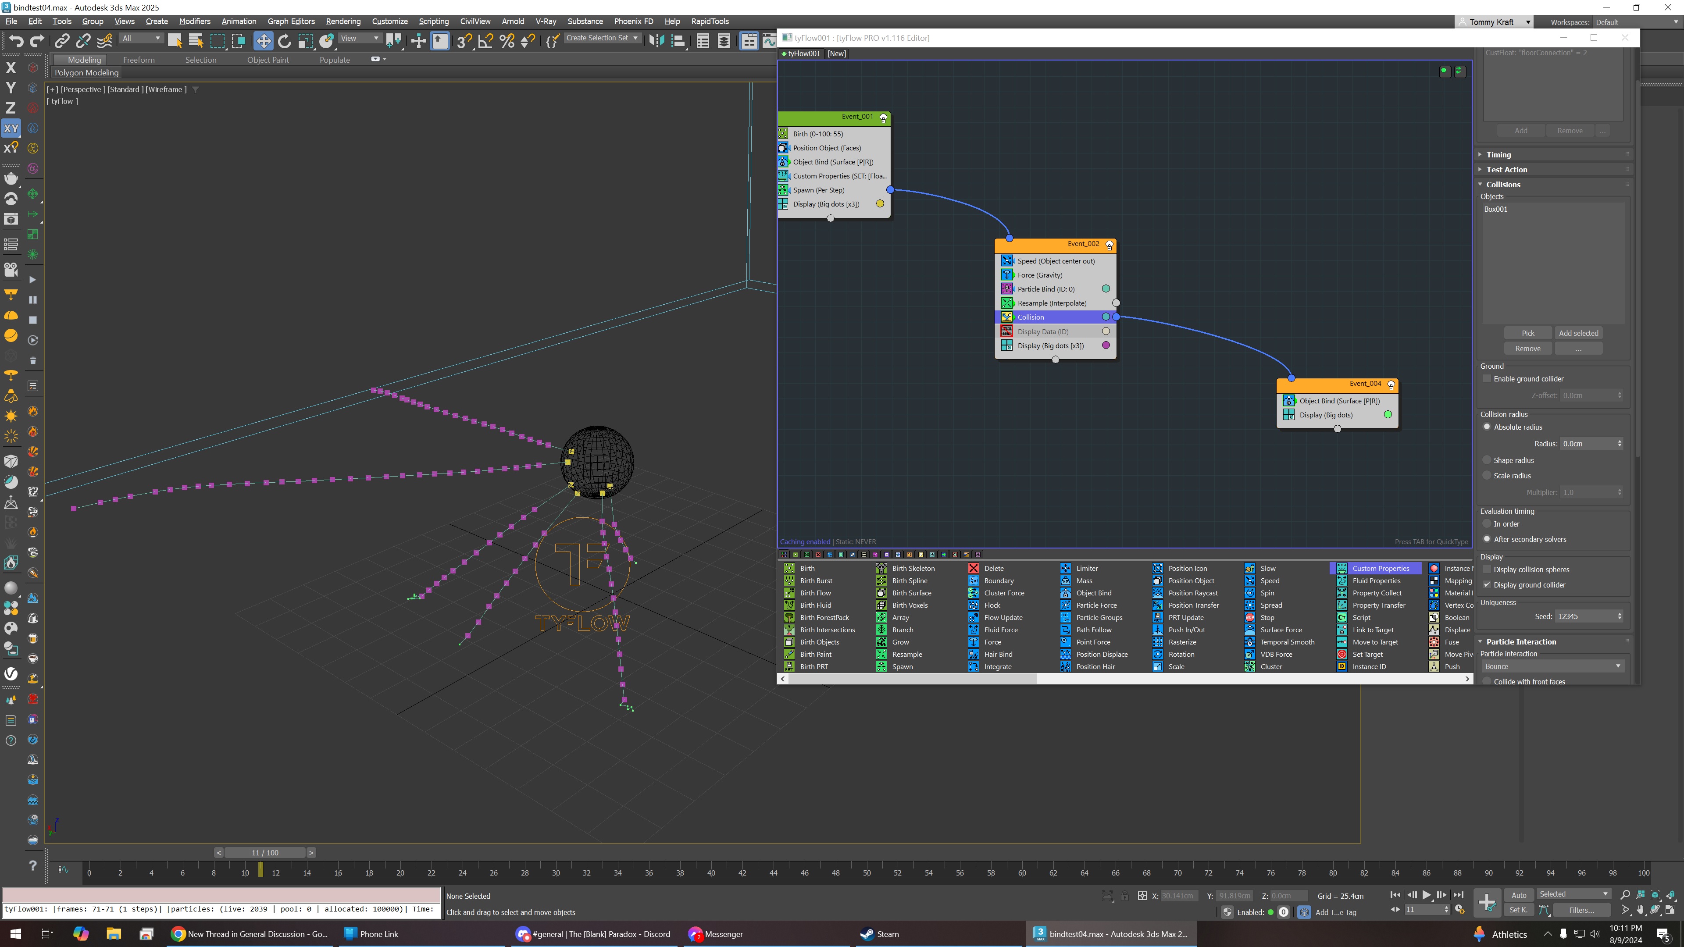Click the Add selected button
The width and height of the screenshot is (1684, 947).
point(1578,333)
